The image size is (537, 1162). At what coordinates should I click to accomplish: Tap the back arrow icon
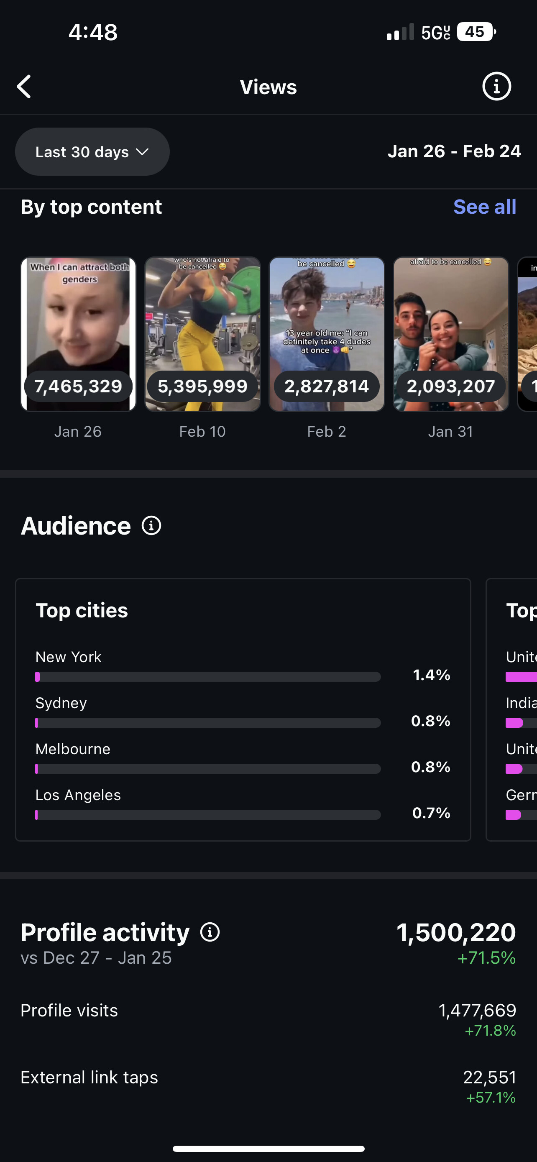pos(24,87)
